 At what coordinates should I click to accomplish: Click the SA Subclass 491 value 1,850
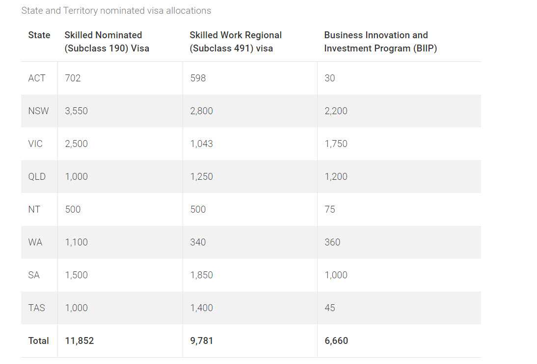click(202, 275)
